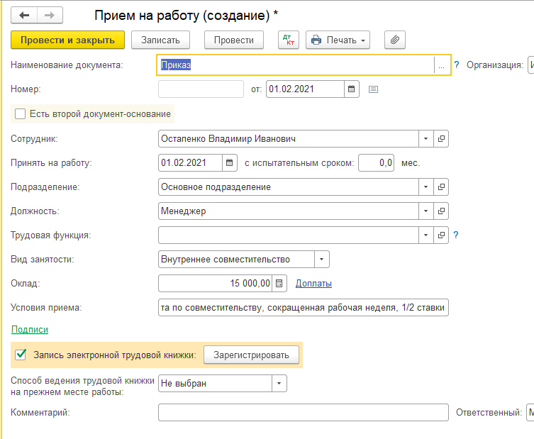The image size is (534, 439).
Task: Click into the Комментарий text field
Action: pyautogui.click(x=303, y=413)
